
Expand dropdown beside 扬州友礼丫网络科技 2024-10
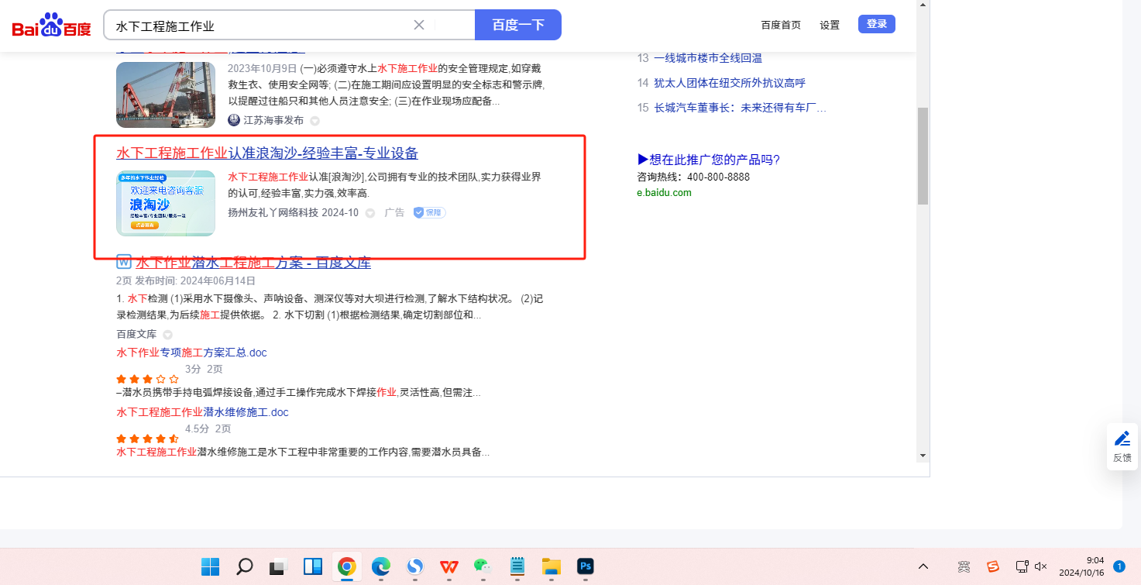coord(370,213)
